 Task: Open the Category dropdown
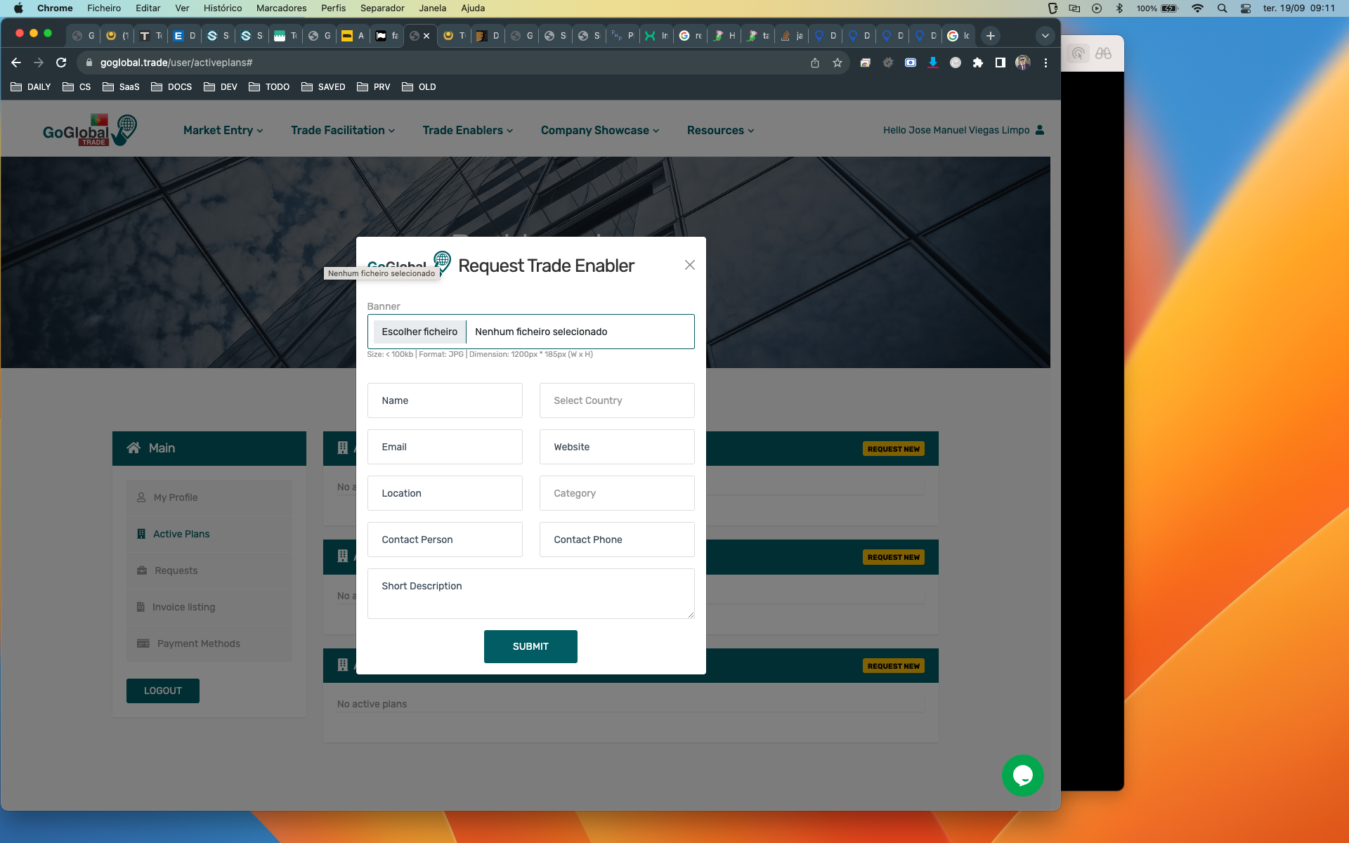coord(616,493)
